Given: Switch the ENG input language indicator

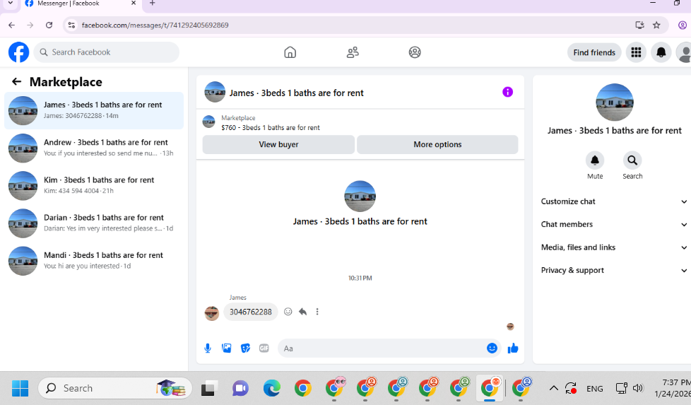Looking at the screenshot, I should click(594, 389).
